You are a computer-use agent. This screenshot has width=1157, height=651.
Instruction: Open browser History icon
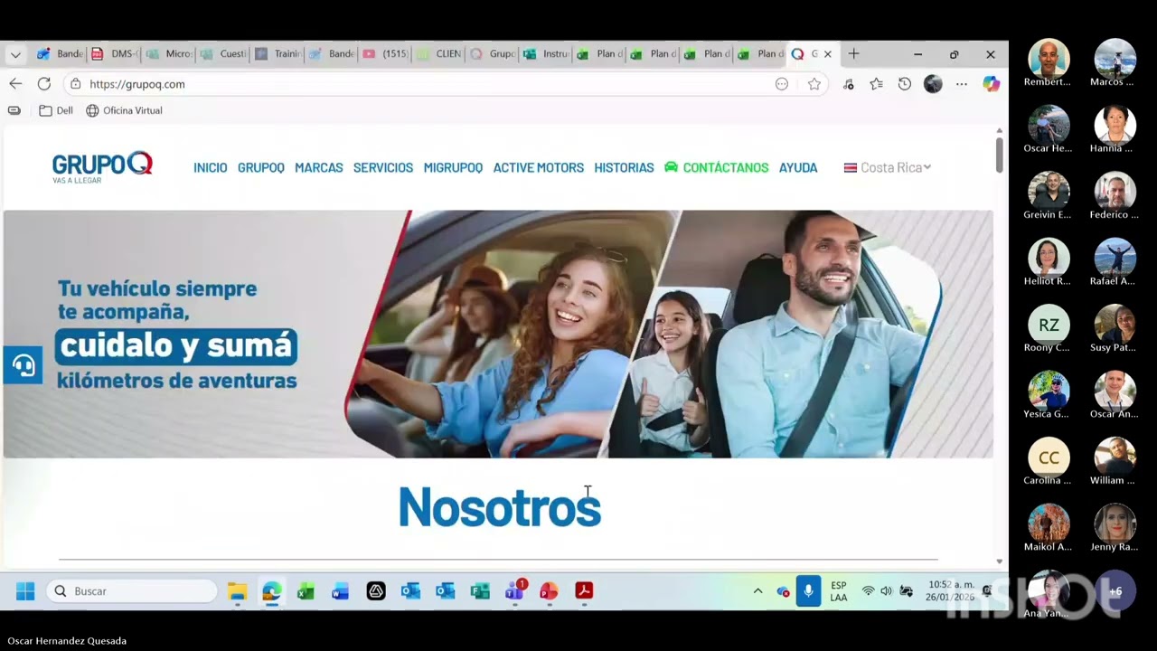(904, 84)
